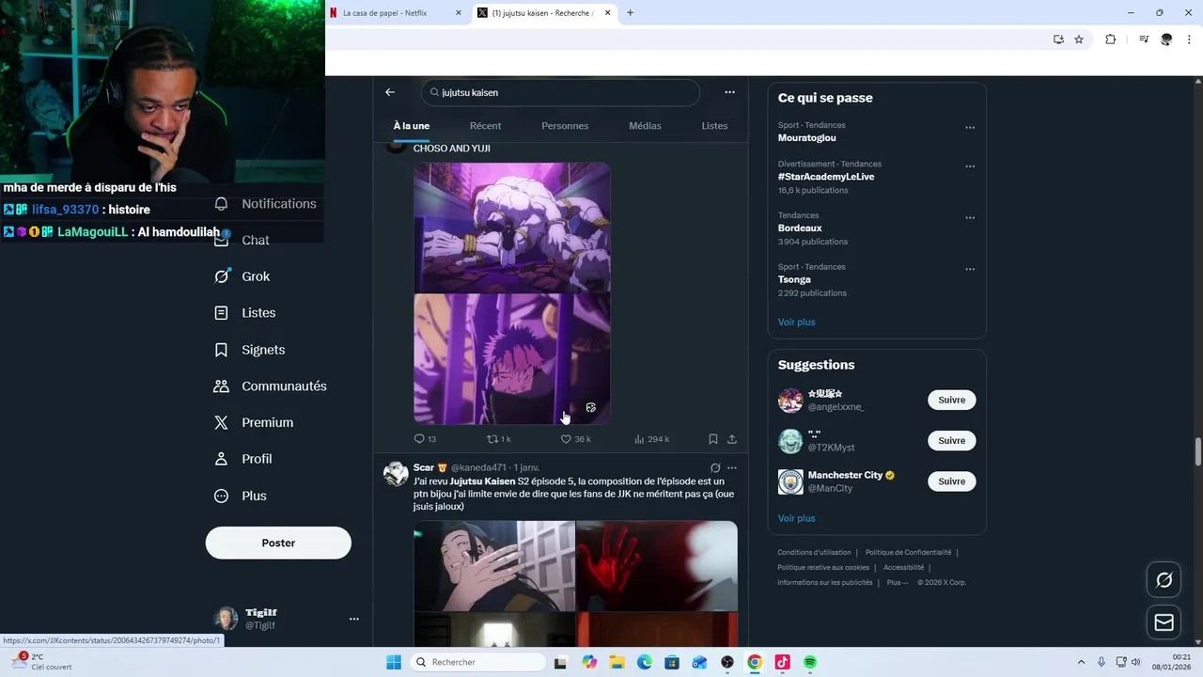Open Grok floating button at right
The height and width of the screenshot is (677, 1203).
click(1164, 580)
